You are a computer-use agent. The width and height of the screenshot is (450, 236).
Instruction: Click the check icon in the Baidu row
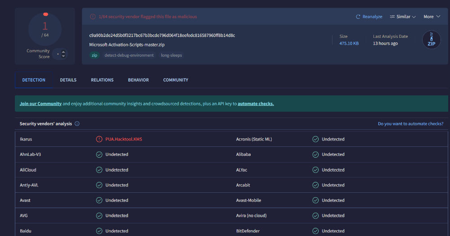pos(99,231)
